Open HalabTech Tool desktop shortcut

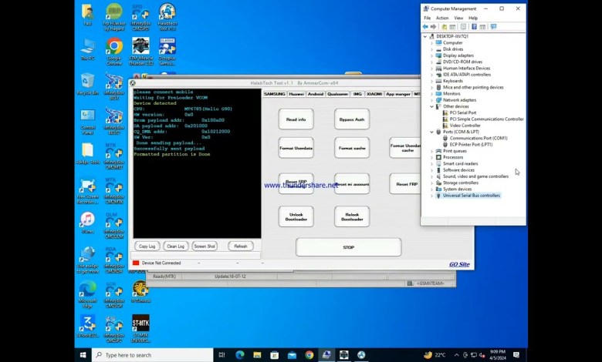click(x=167, y=12)
